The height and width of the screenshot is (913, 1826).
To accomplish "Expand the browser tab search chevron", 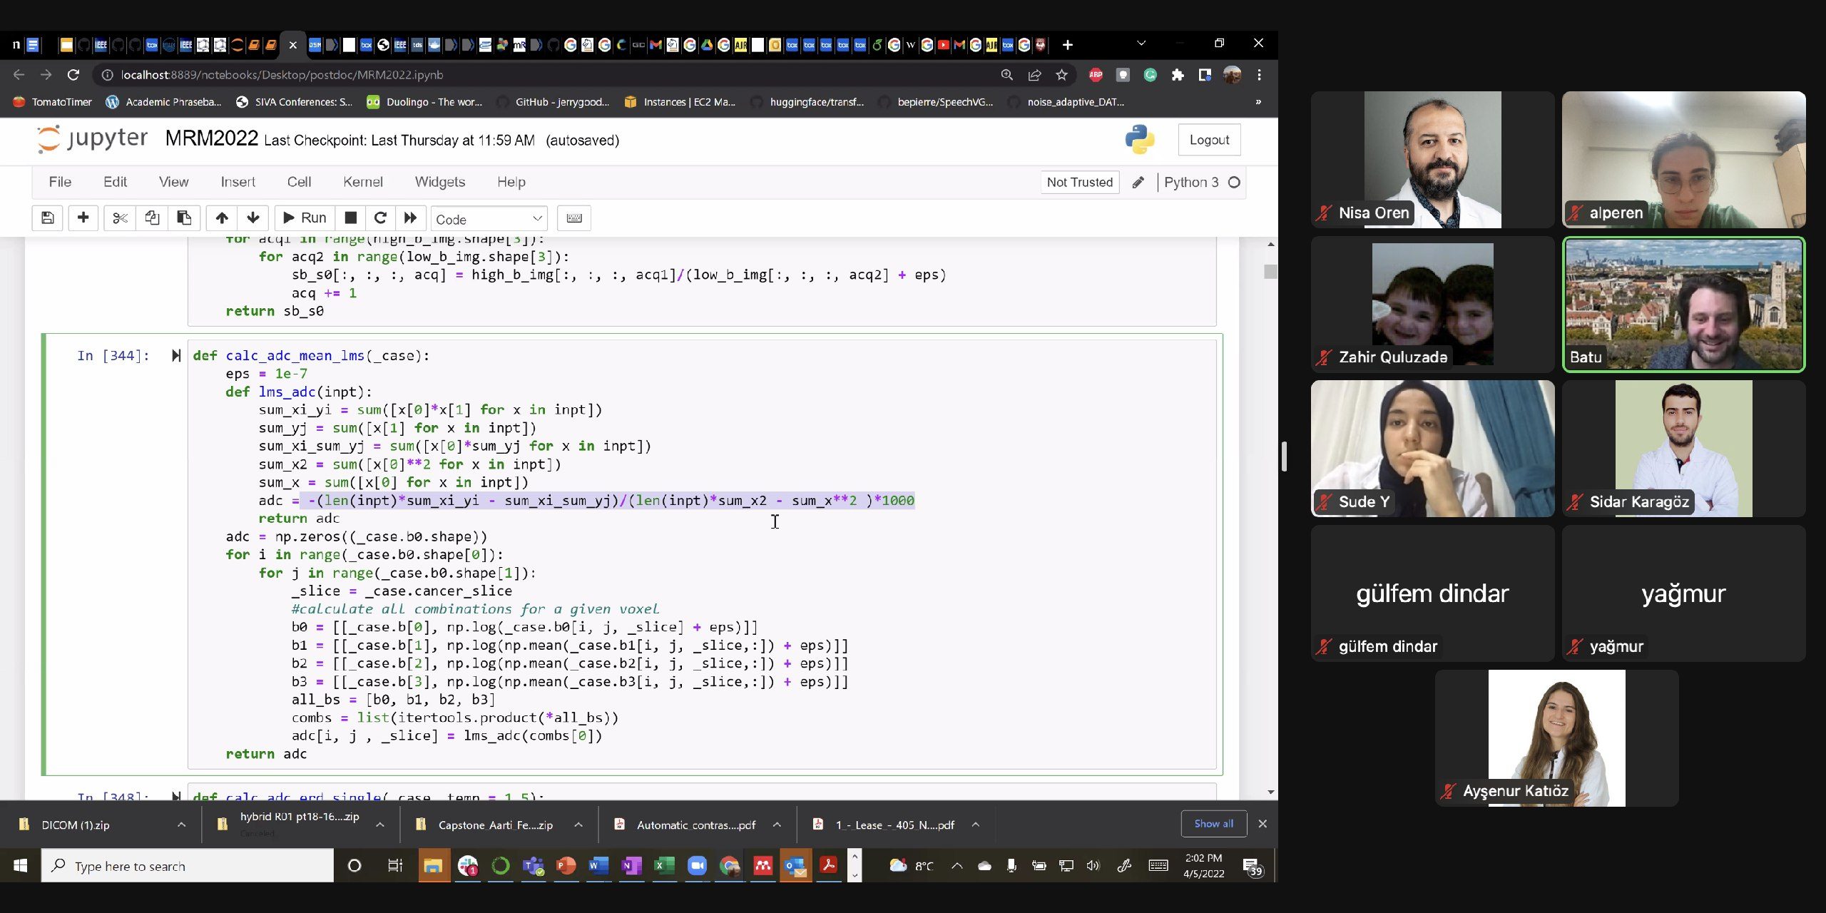I will pos(1141,44).
